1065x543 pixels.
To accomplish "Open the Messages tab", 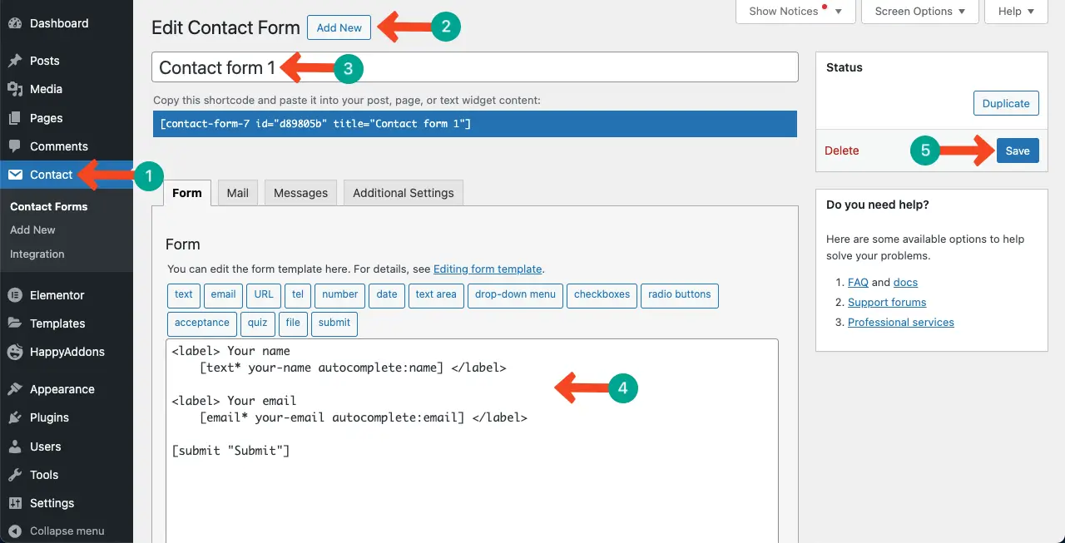I will (x=300, y=192).
